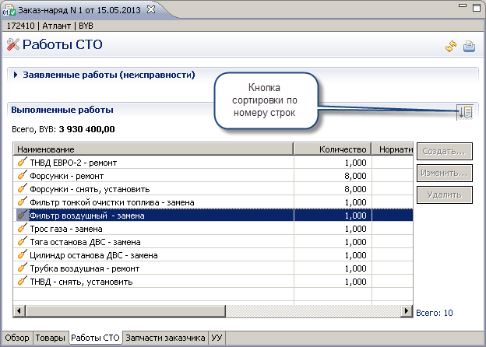The image size is (486, 347).
Task: Switch to the Обзор tab
Action: pyautogui.click(x=17, y=338)
